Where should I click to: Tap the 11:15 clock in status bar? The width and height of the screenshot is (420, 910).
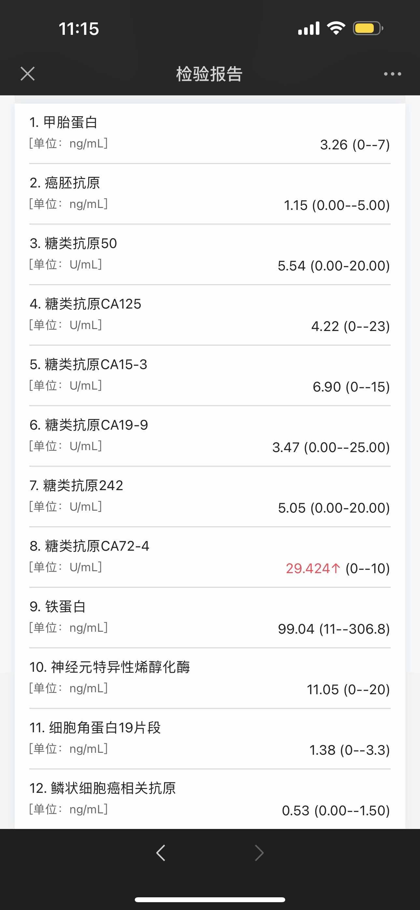tap(79, 29)
